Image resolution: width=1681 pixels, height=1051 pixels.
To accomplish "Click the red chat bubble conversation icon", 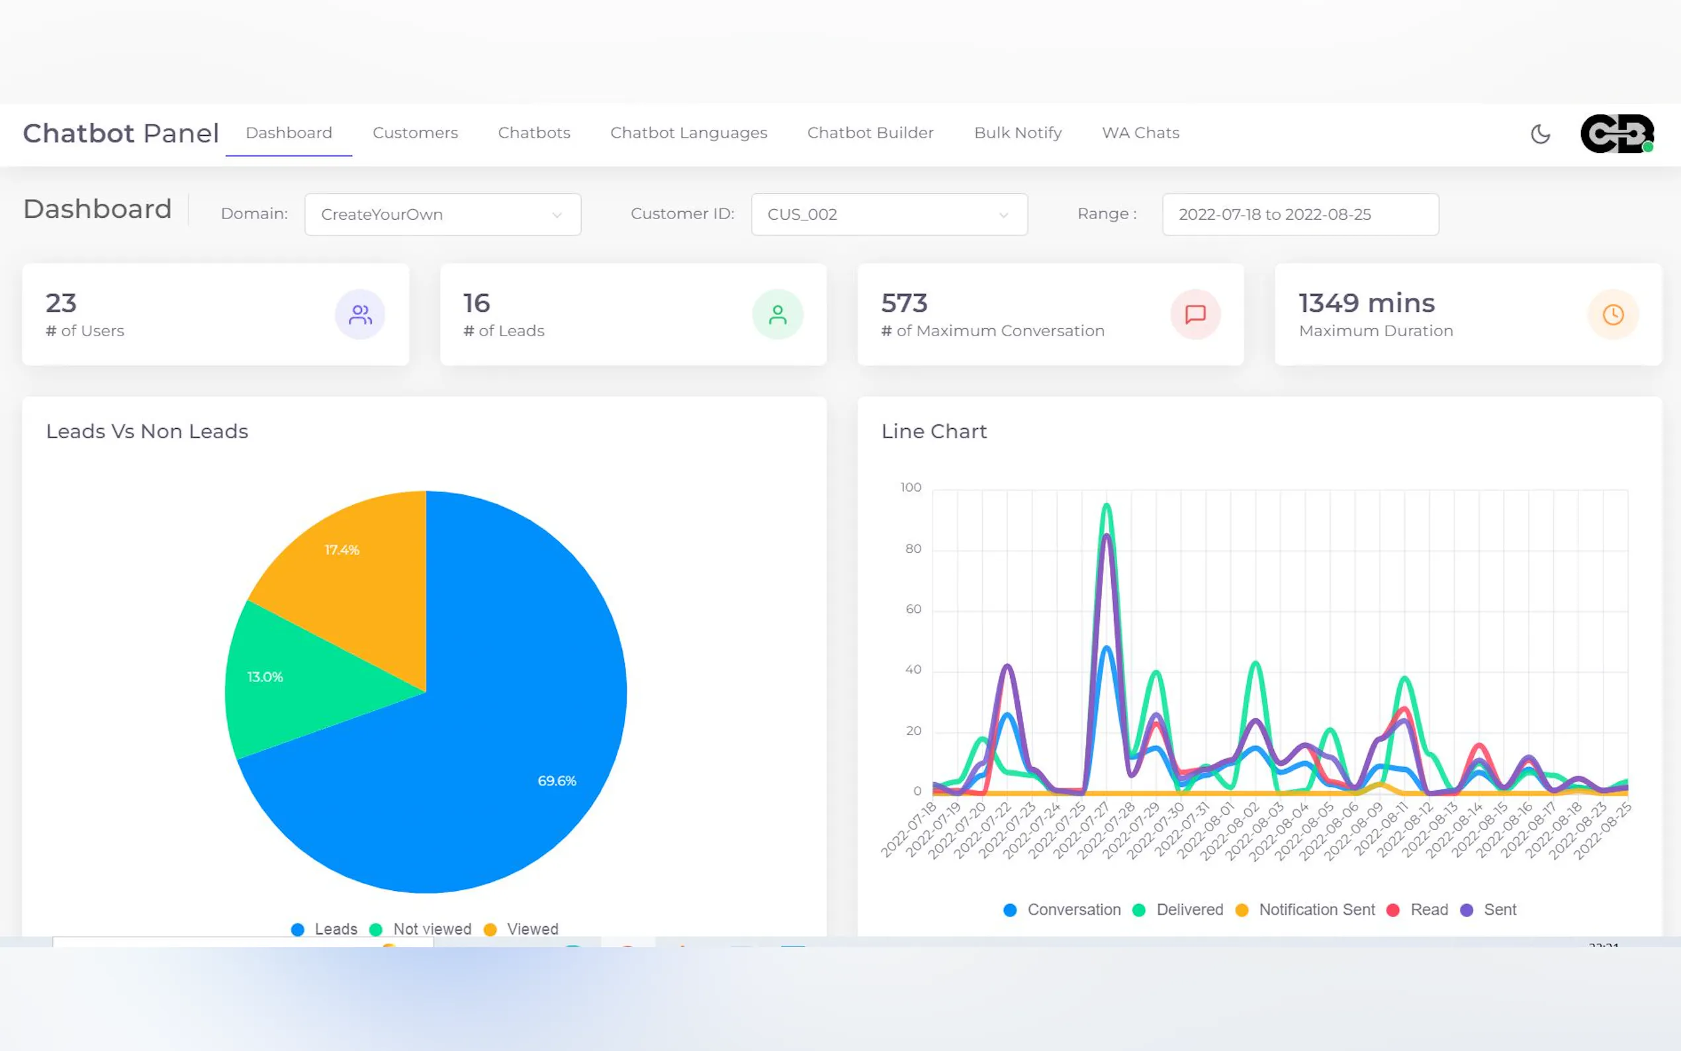I will [x=1195, y=315].
